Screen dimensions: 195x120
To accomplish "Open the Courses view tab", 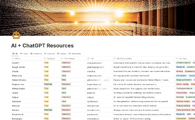I will click(x=50, y=54).
